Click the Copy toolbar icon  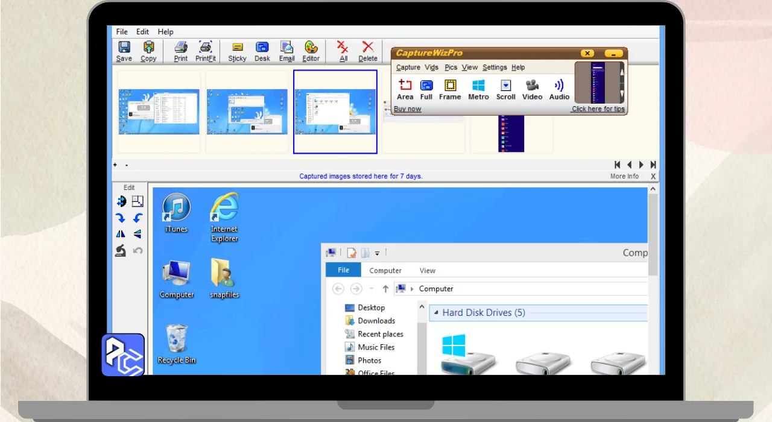[148, 51]
